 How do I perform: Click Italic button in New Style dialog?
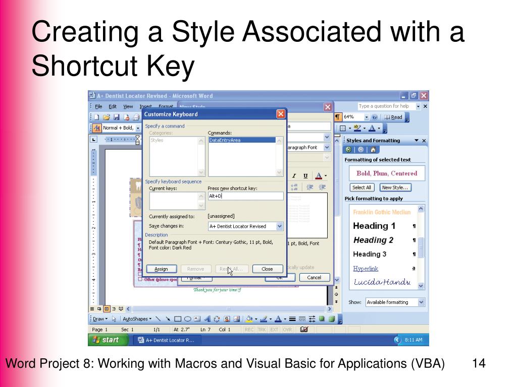pyautogui.click(x=294, y=176)
